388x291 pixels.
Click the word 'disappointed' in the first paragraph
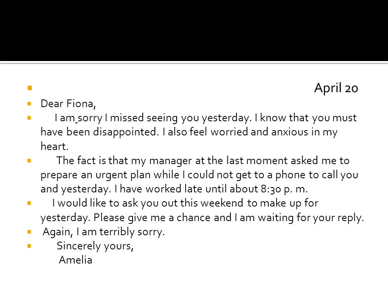(x=126, y=132)
